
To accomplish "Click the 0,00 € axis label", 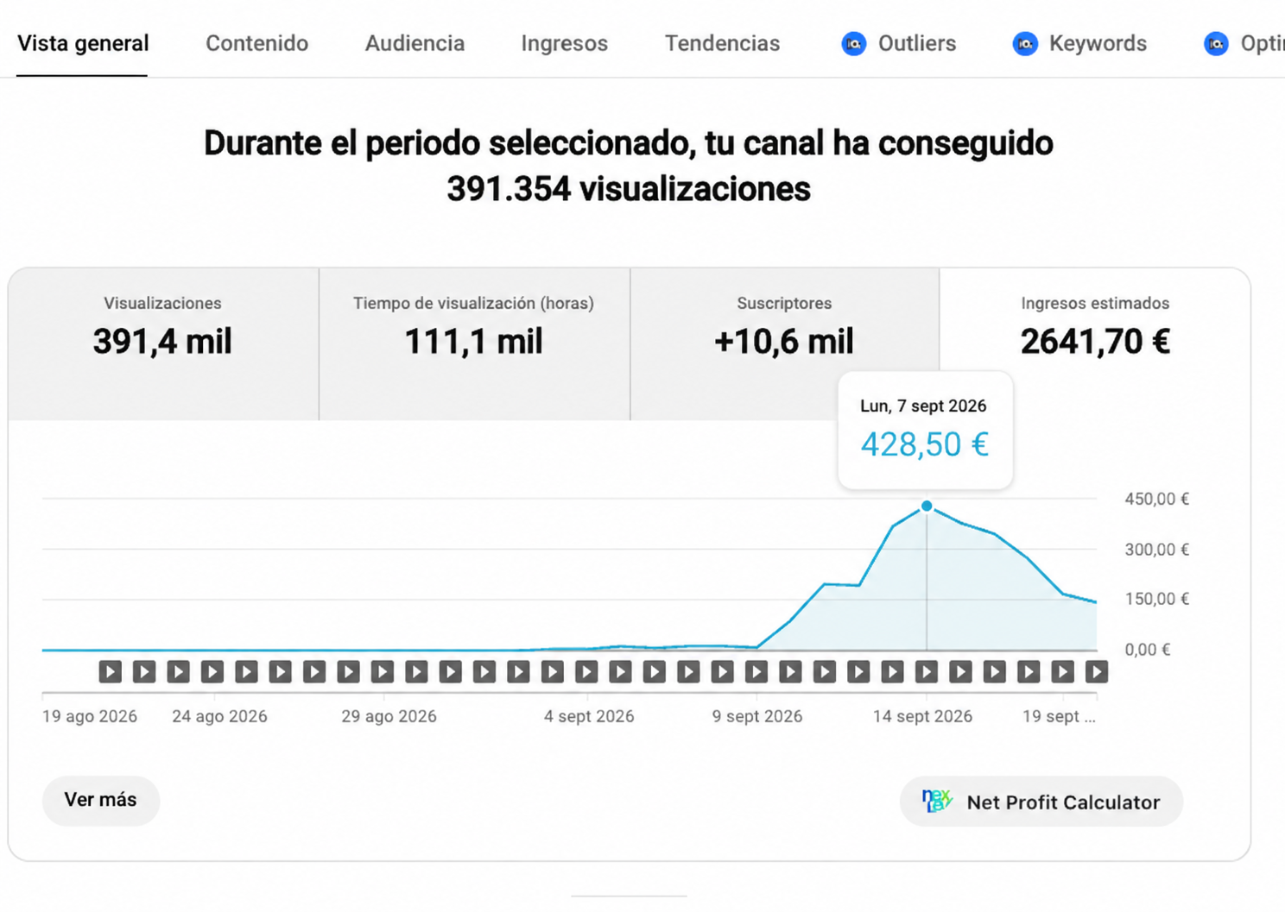I will click(x=1148, y=650).
